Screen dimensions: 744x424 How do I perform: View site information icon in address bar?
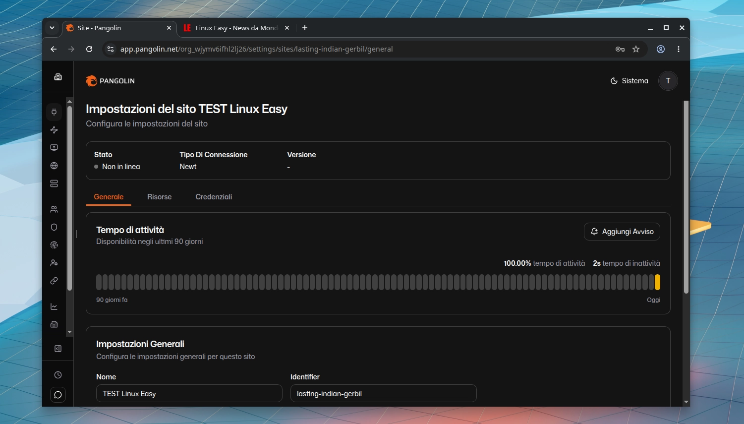coord(111,49)
